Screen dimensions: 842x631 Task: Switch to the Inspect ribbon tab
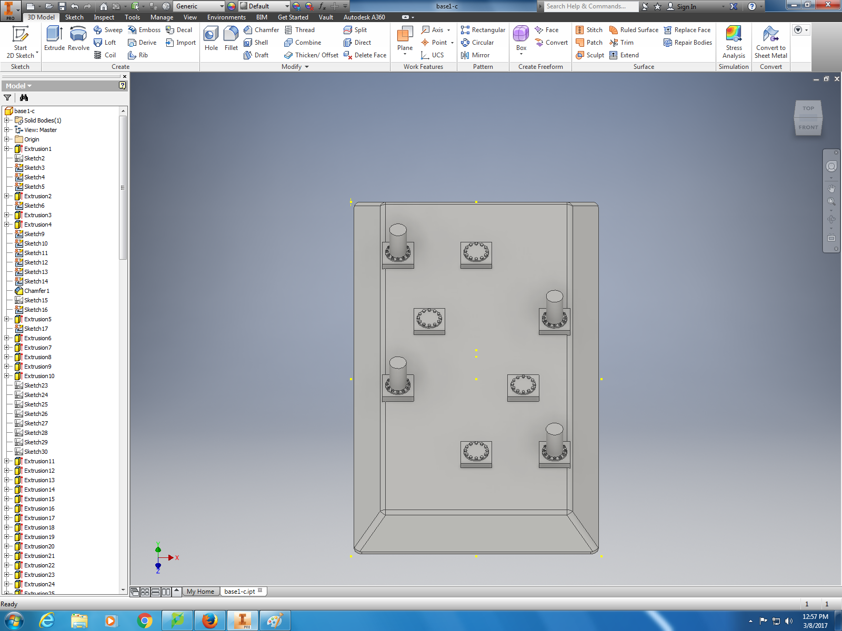104,17
